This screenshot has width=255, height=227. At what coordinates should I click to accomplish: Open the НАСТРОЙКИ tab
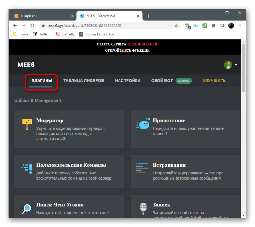pos(128,81)
